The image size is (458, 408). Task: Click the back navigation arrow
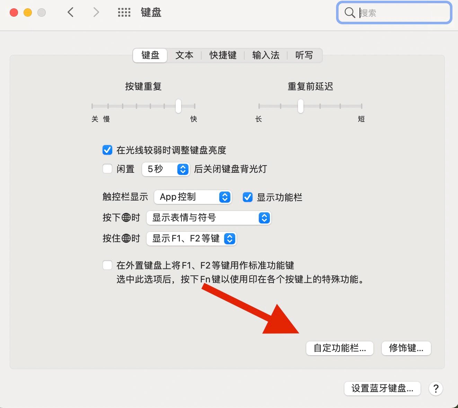click(x=70, y=12)
